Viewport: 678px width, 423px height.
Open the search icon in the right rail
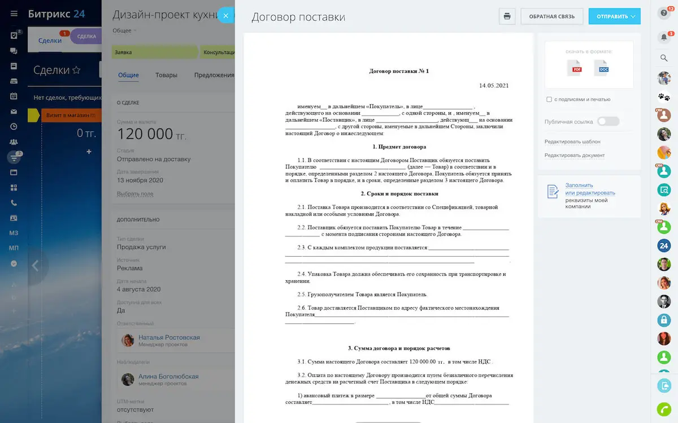663,58
